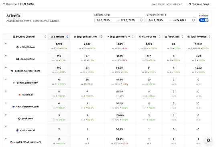The width and height of the screenshot is (216, 147).
Task: Expand the gemini.google.com row
Action: 6,79
